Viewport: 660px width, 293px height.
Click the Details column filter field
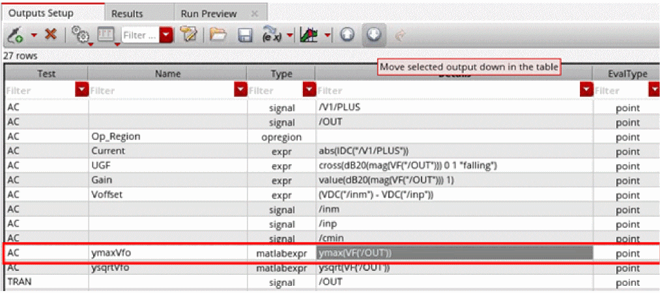448,91
